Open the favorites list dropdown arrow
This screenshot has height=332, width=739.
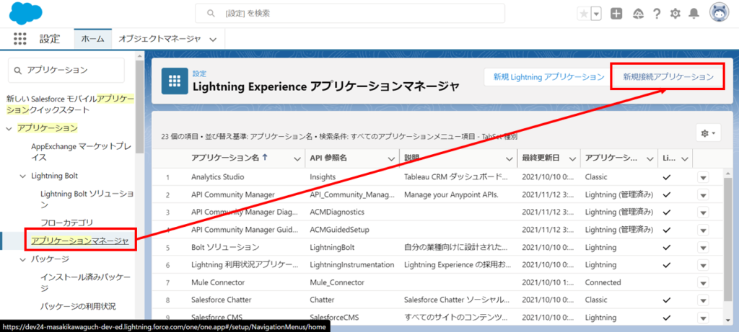[x=596, y=14]
